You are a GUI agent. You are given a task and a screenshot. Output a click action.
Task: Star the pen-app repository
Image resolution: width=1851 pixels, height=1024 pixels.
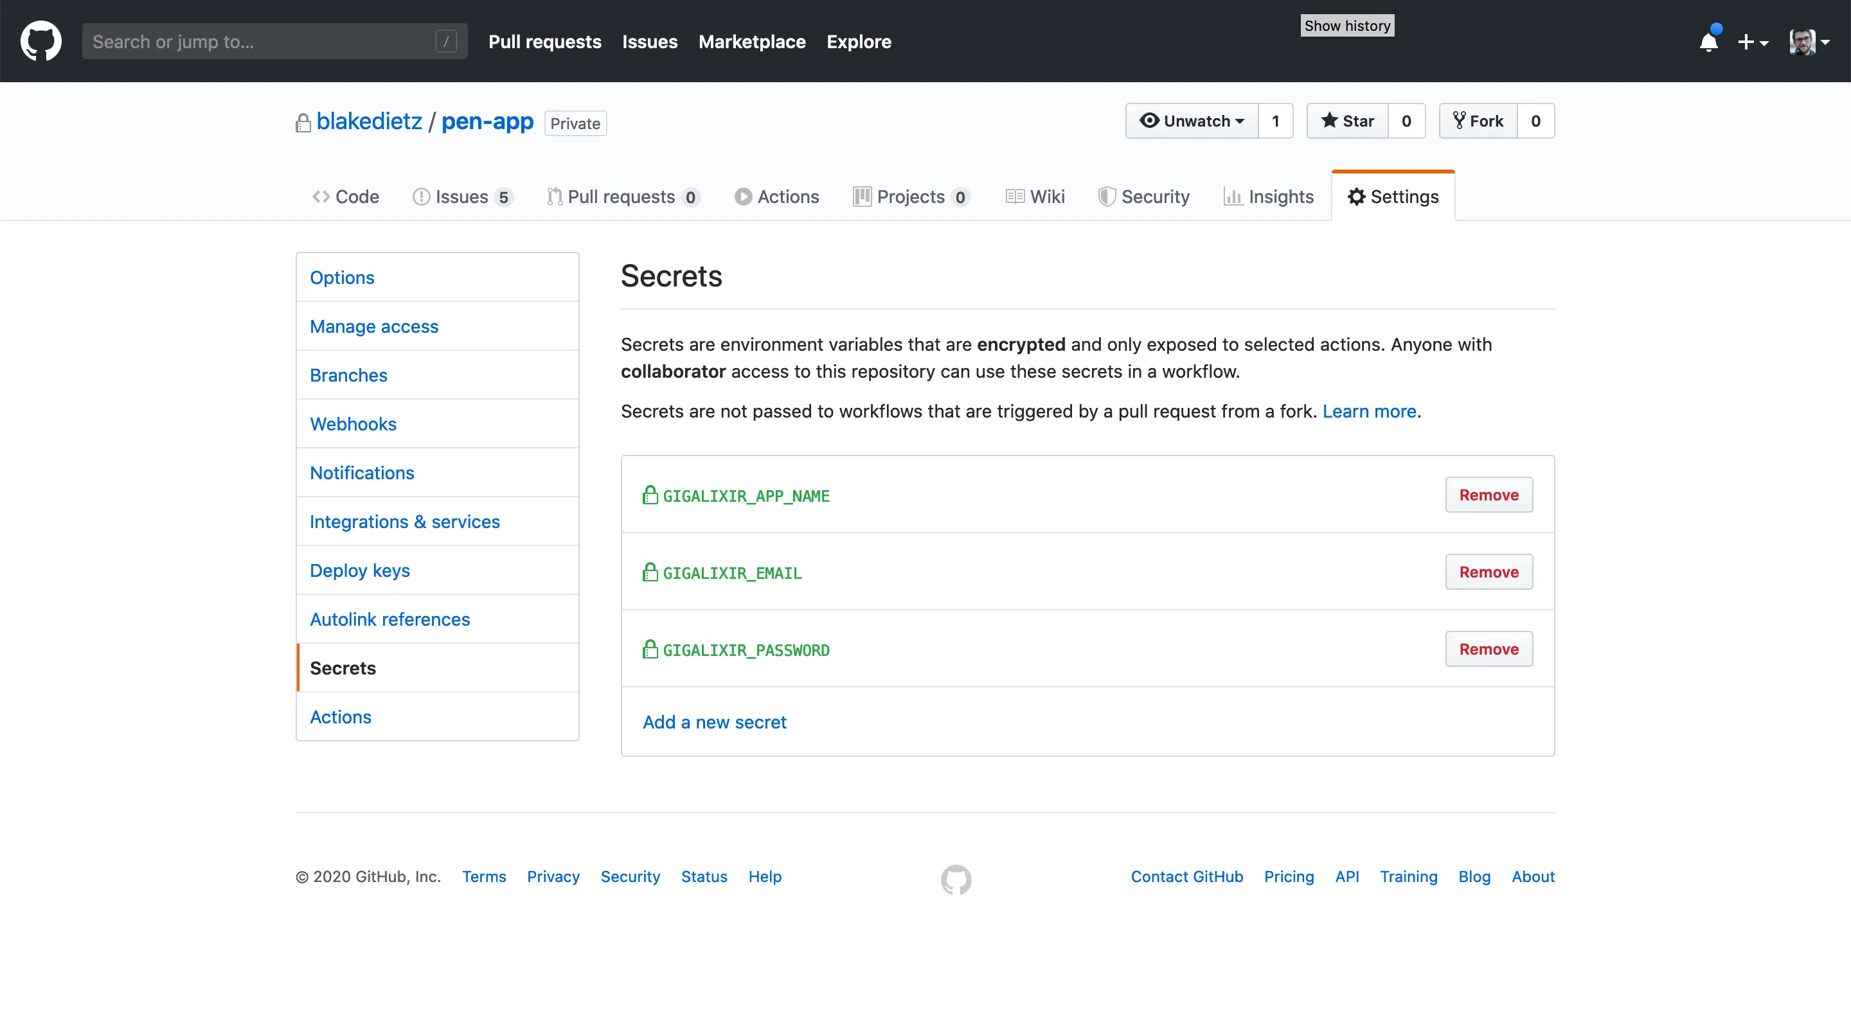(1347, 121)
